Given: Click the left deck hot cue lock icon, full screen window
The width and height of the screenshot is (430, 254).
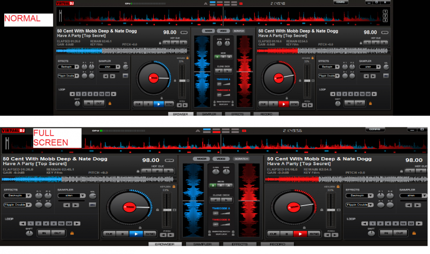Looking at the screenshot, I should 138,171.
